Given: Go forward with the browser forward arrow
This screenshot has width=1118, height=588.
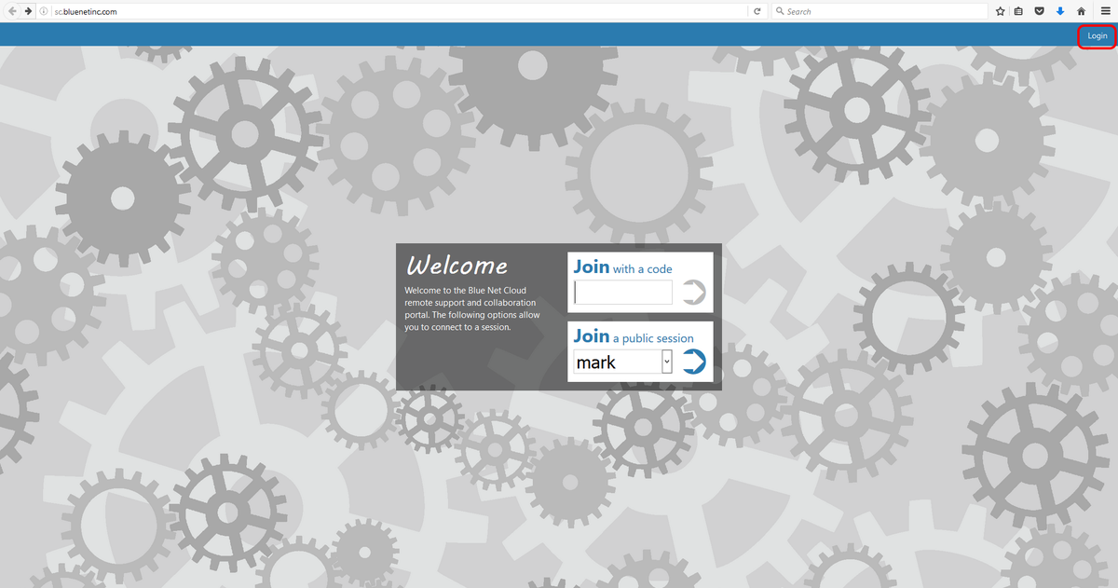Looking at the screenshot, I should pos(28,11).
